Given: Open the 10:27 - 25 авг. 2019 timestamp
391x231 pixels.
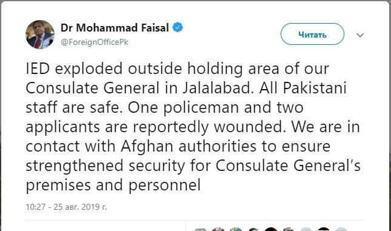Looking at the screenshot, I should (66, 207).
